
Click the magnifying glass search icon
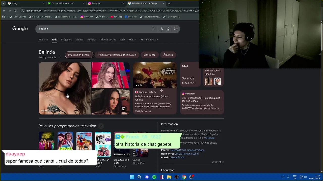pyautogui.click(x=175, y=29)
